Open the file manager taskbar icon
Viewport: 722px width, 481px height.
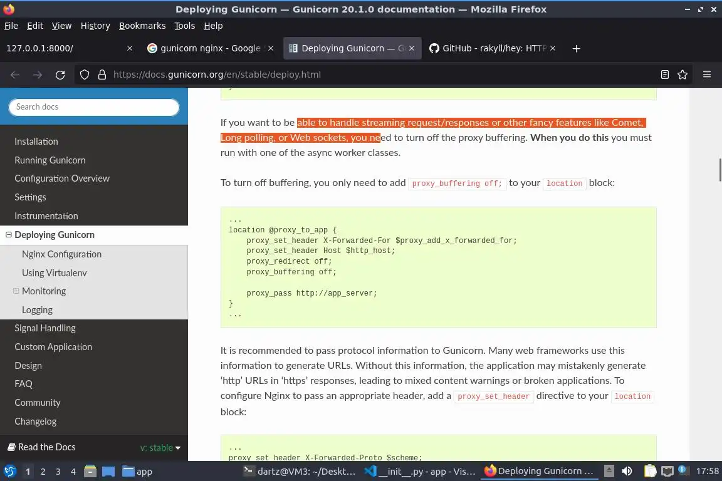pos(90,471)
